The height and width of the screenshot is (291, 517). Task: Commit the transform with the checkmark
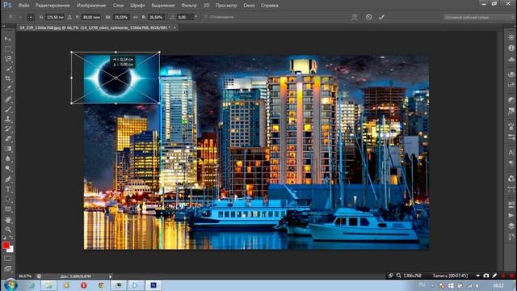[x=381, y=17]
